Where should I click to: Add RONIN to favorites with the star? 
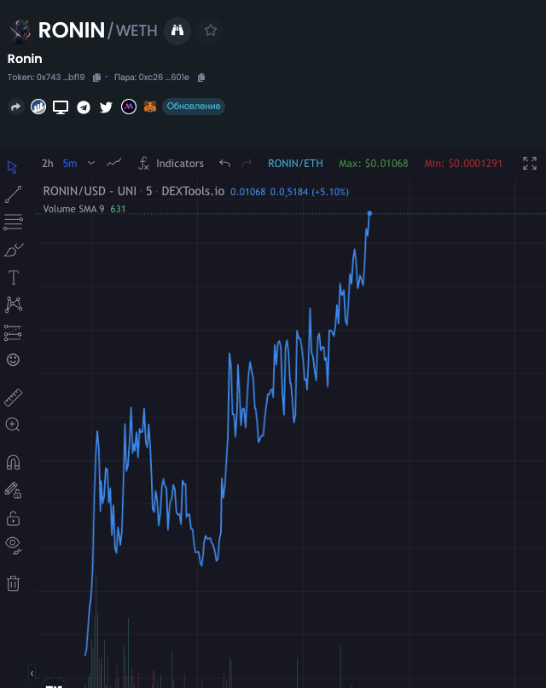[210, 31]
